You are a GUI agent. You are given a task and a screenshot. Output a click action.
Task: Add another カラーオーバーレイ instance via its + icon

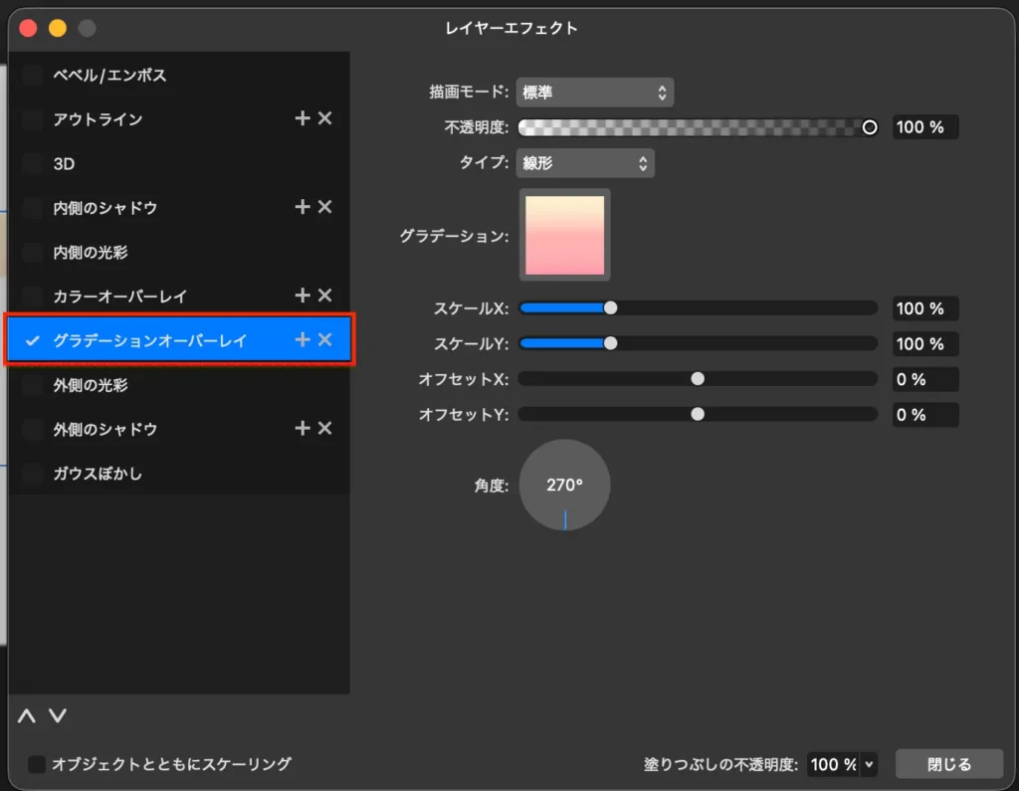[303, 296]
